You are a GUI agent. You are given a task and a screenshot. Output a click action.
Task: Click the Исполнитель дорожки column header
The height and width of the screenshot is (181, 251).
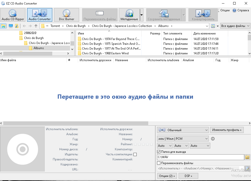[95, 60]
